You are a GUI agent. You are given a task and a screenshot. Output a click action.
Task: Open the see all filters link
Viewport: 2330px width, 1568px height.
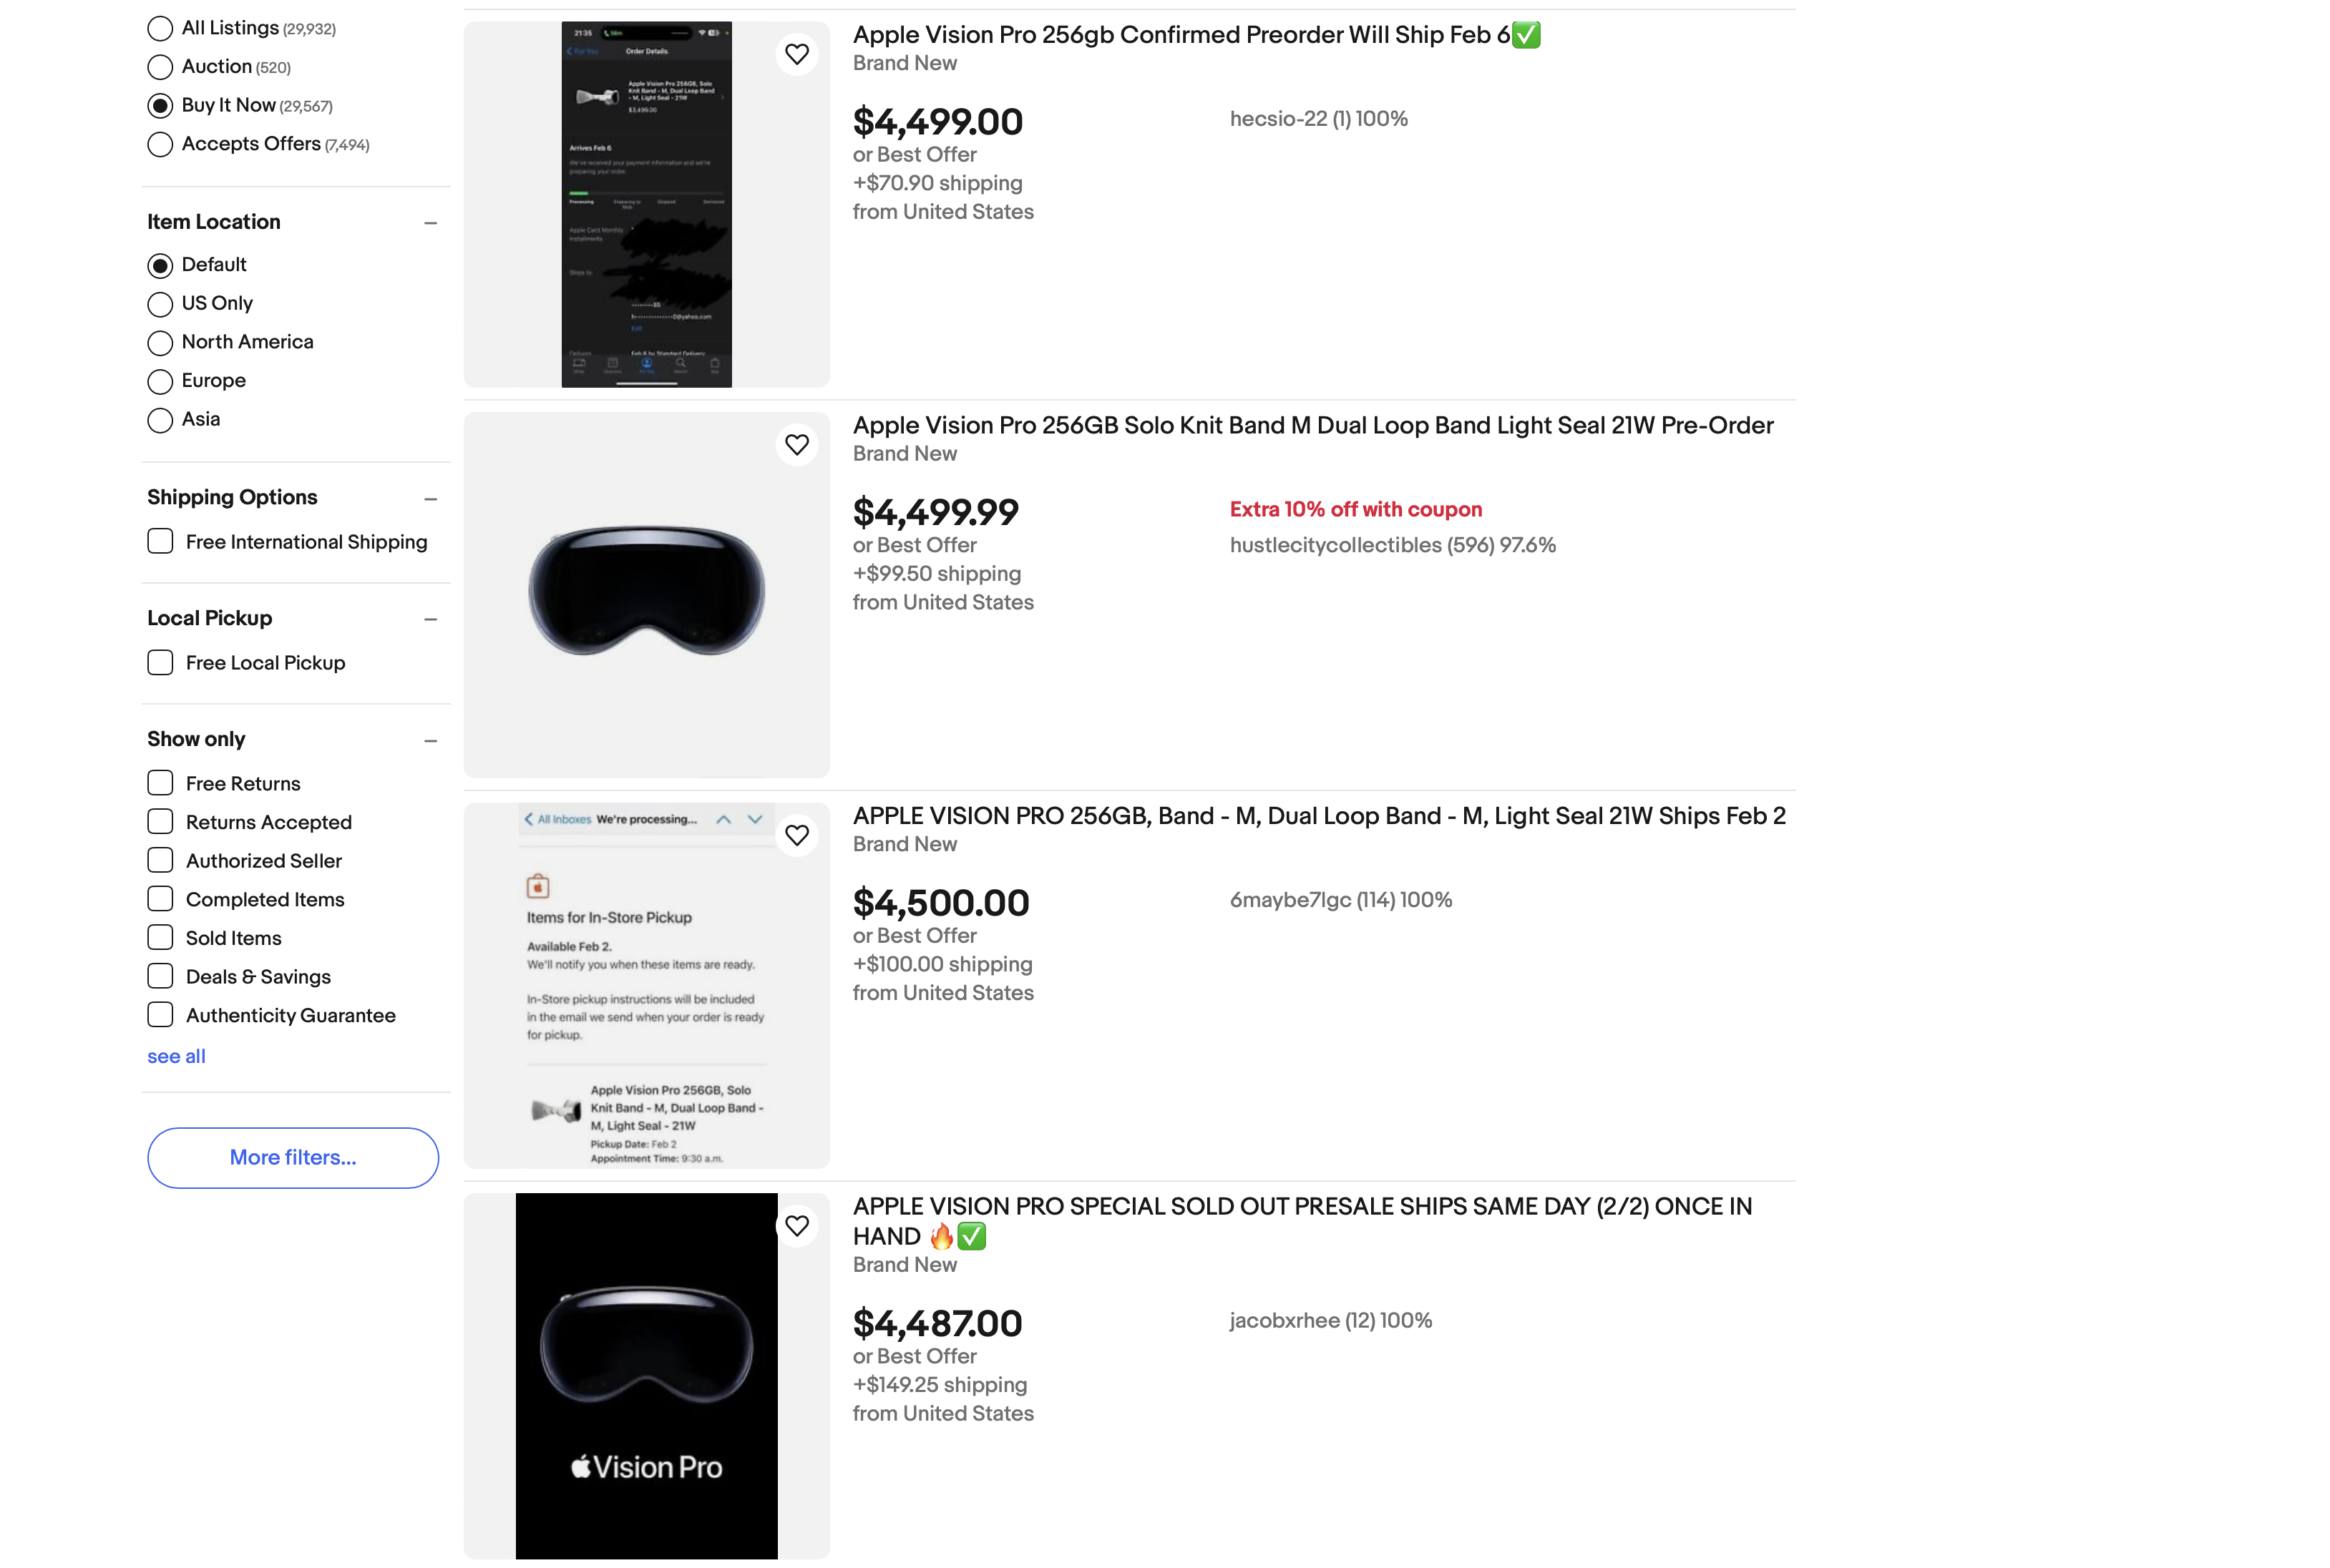point(176,1056)
